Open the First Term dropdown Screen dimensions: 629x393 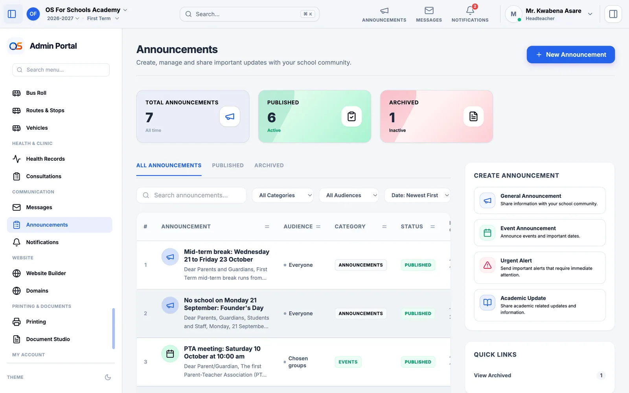[x=103, y=18]
